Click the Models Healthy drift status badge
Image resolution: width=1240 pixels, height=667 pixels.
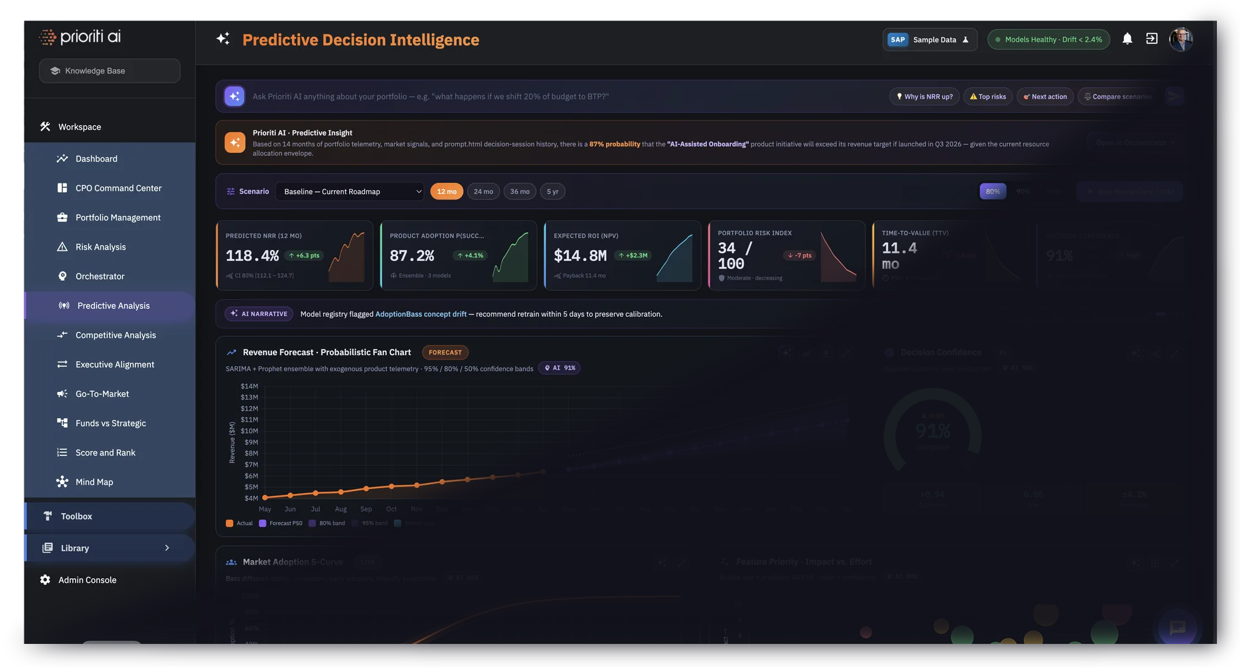[x=1048, y=39]
